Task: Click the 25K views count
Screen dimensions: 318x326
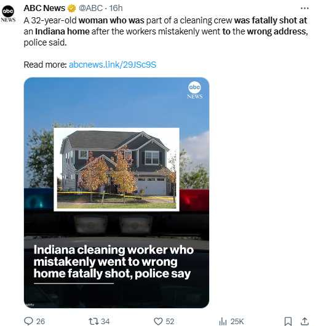Action: click(237, 322)
